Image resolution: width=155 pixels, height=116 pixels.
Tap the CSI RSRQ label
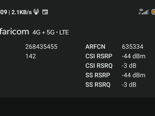click(99, 66)
